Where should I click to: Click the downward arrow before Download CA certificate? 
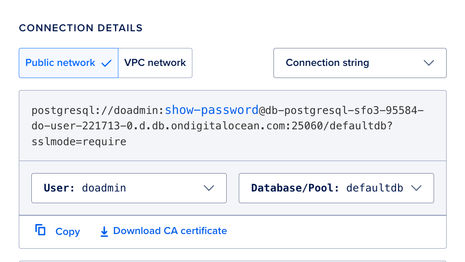click(104, 231)
